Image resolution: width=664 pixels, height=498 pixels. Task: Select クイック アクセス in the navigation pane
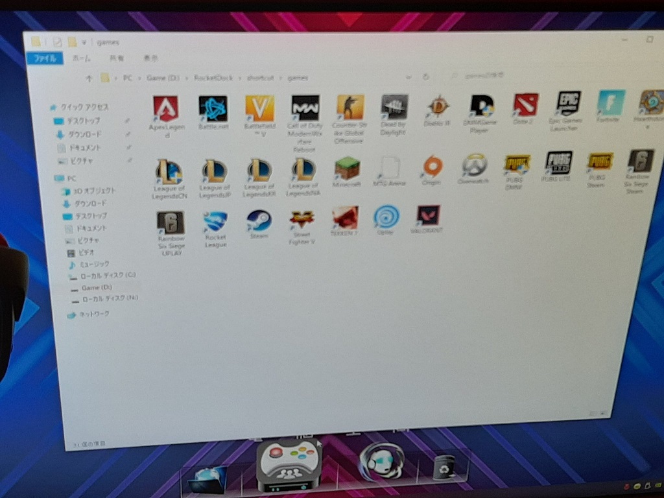[80, 107]
